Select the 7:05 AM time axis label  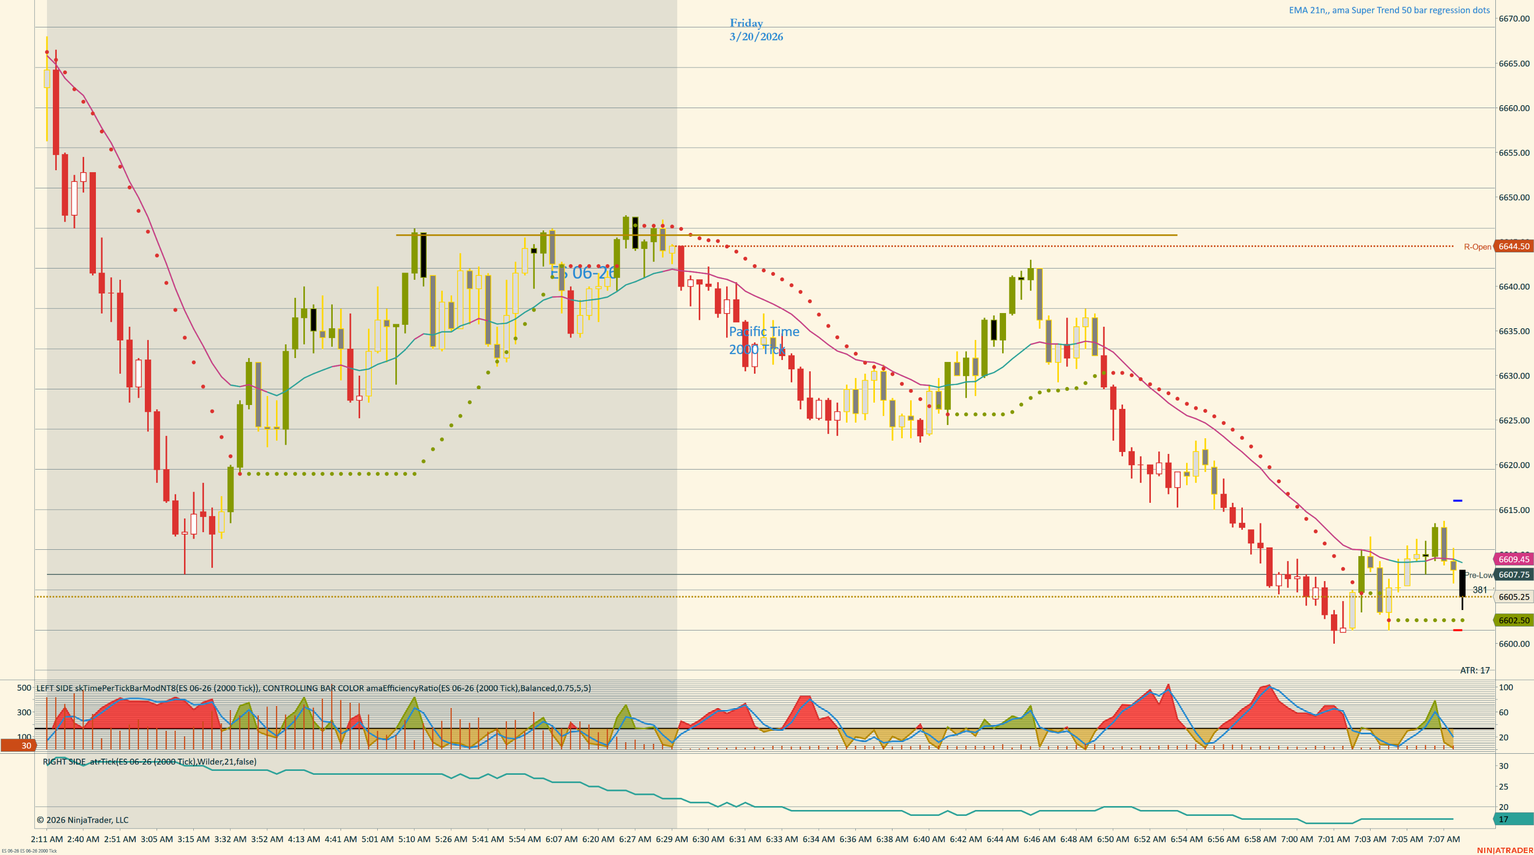(x=1407, y=839)
